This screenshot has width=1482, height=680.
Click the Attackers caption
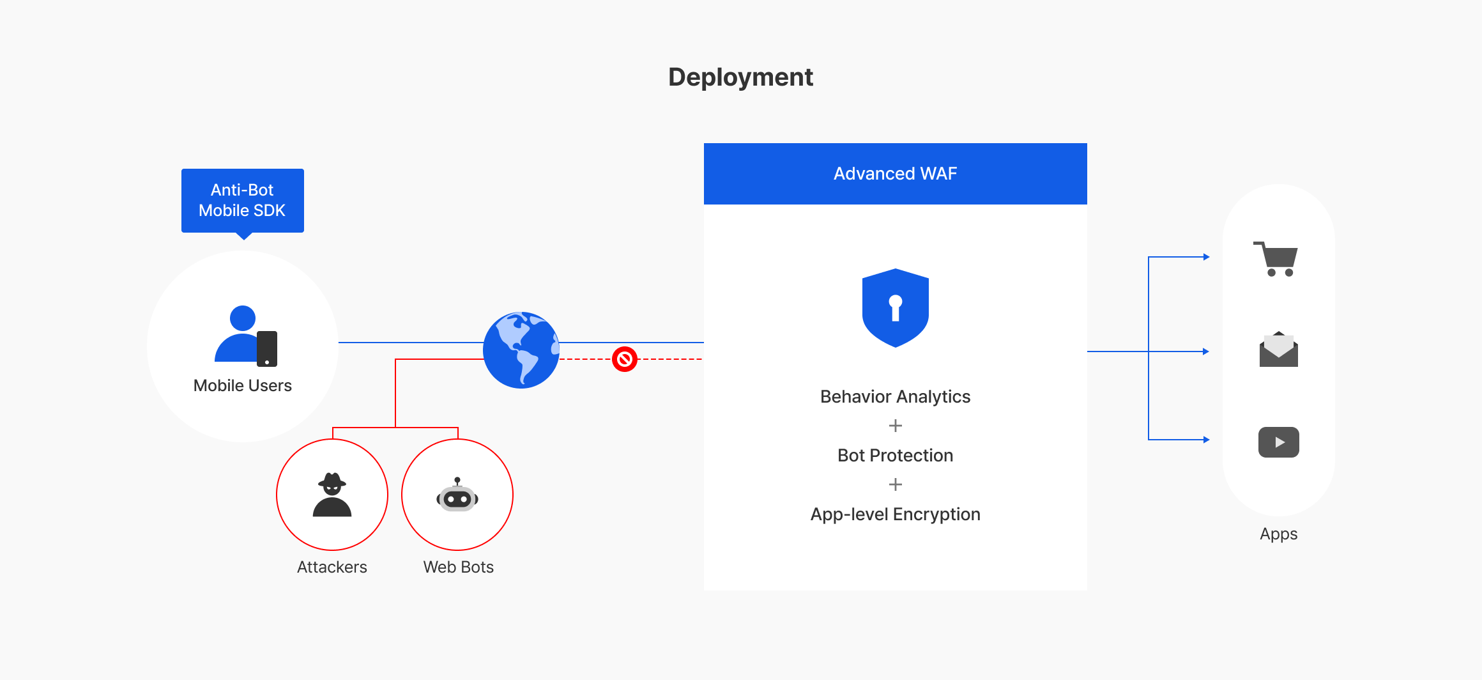[332, 567]
